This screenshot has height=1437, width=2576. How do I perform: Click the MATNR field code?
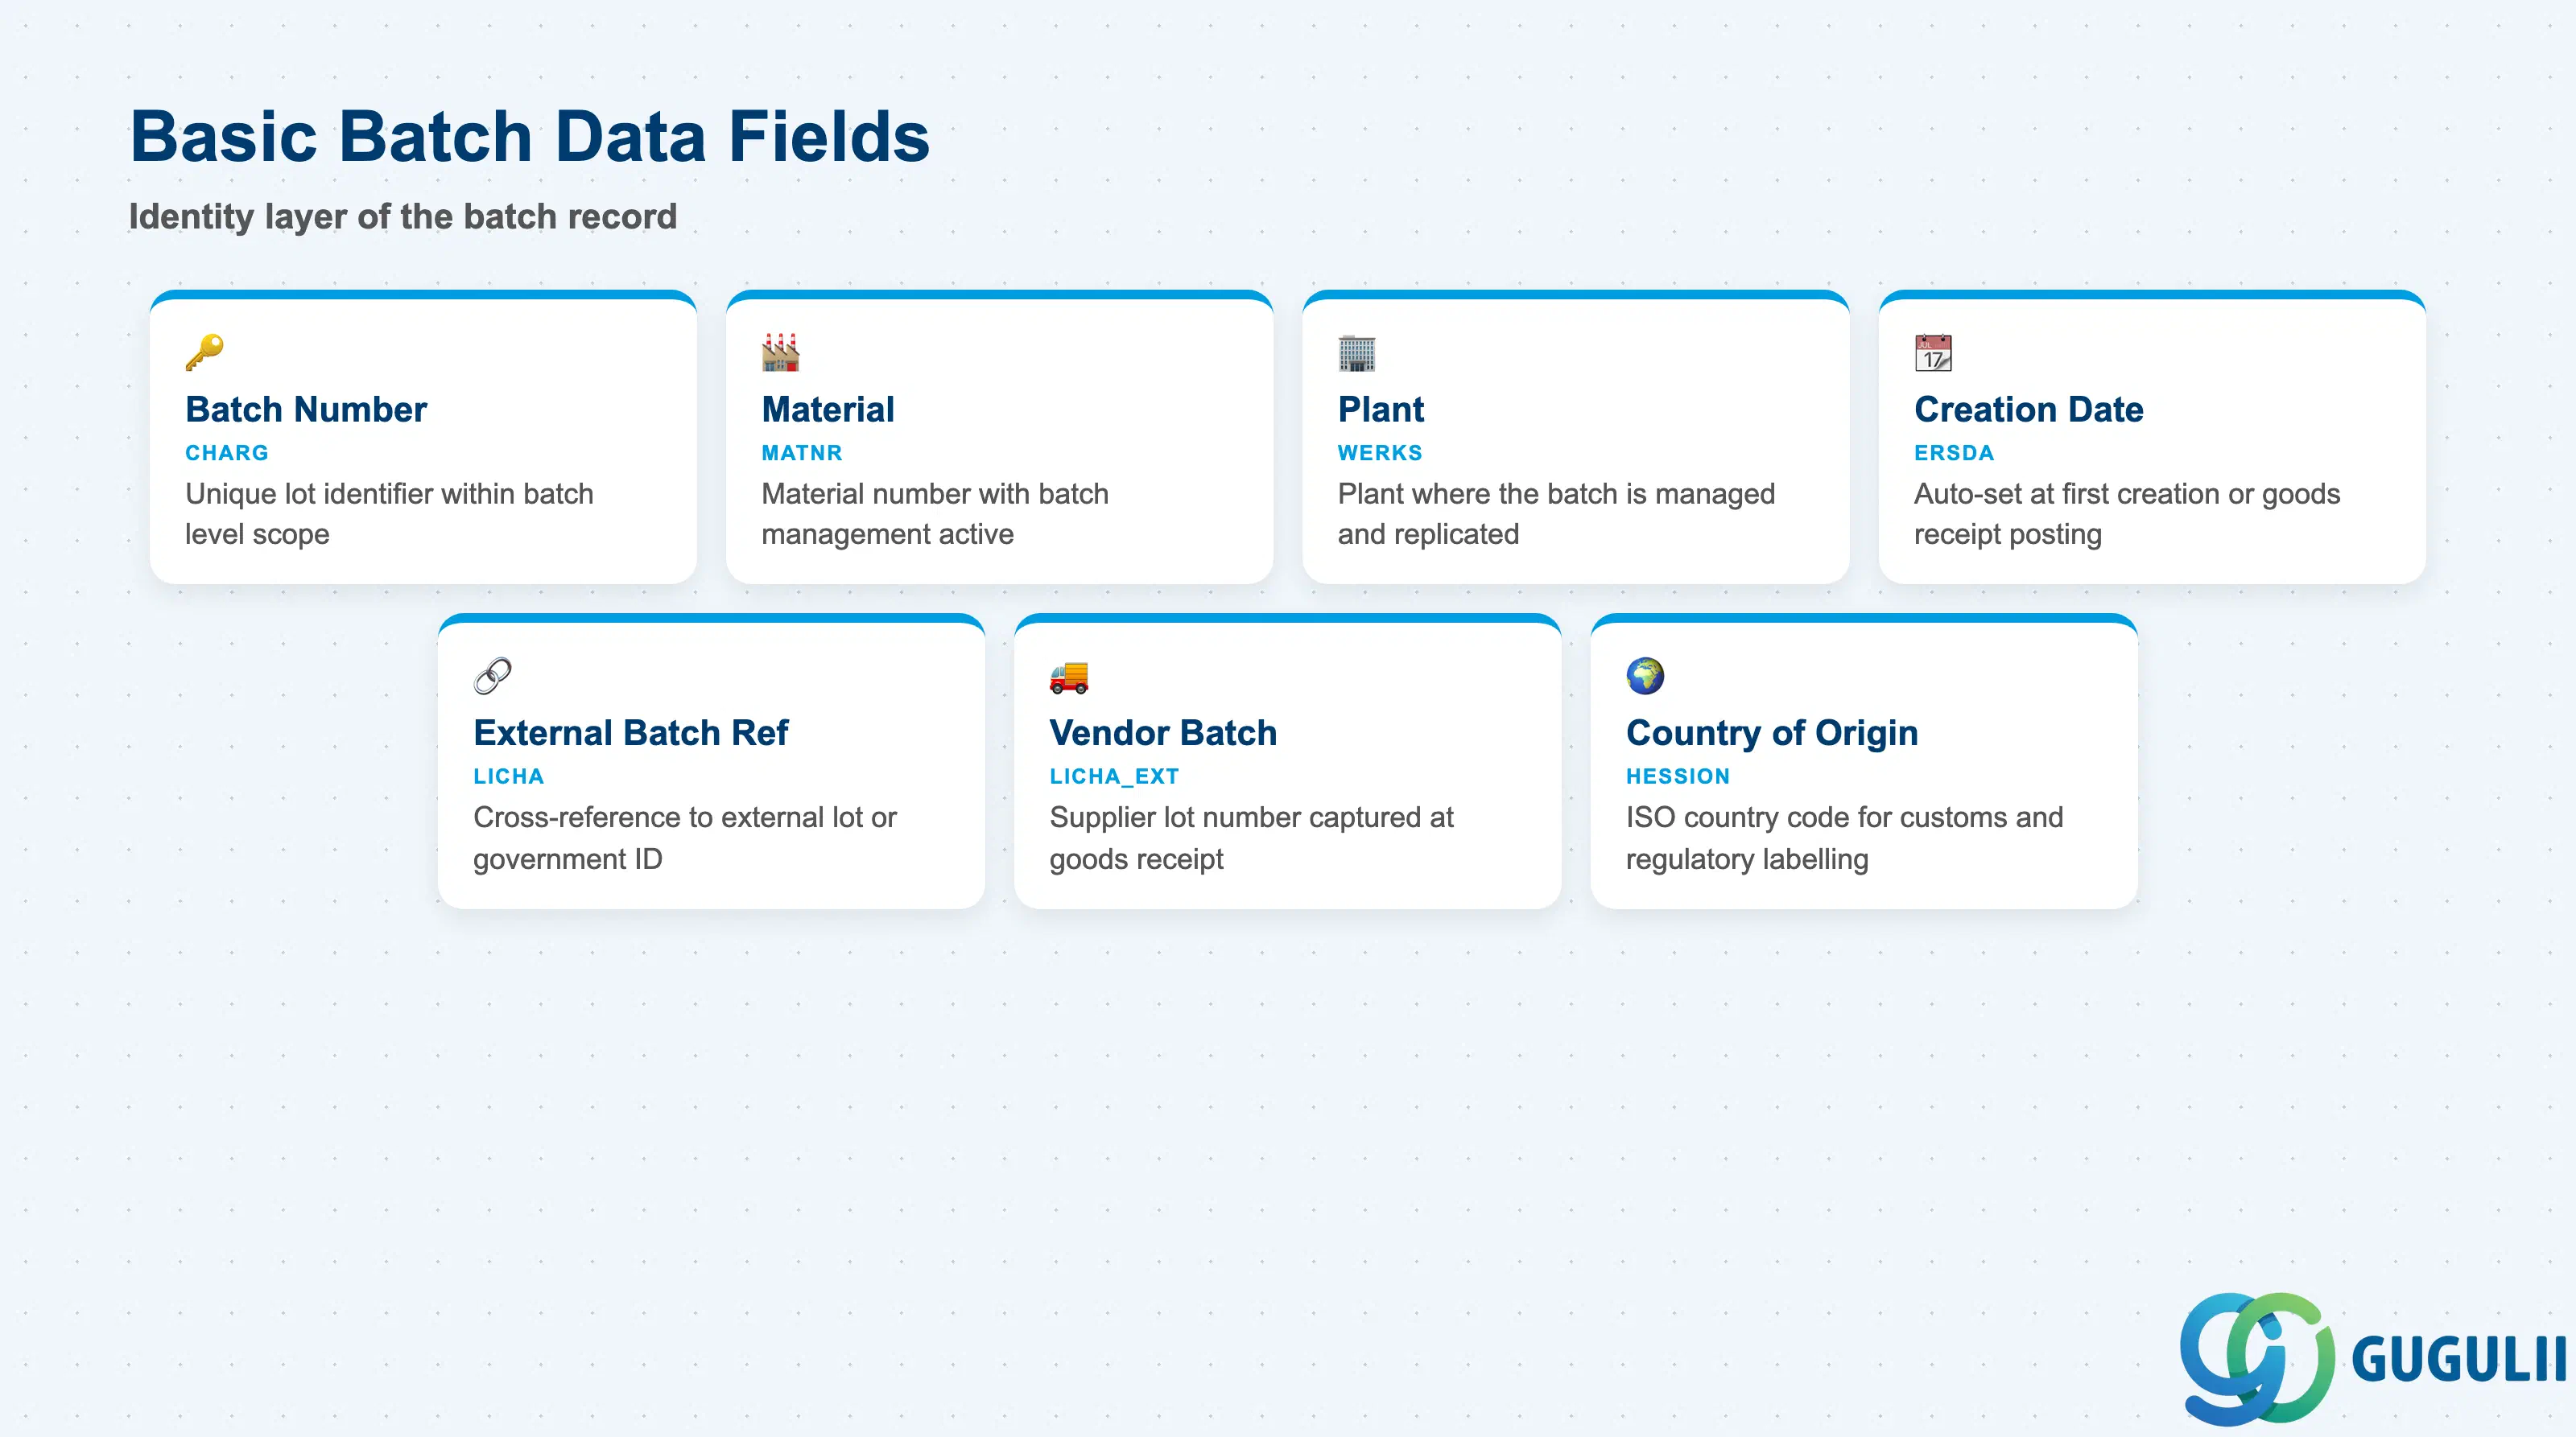802,453
